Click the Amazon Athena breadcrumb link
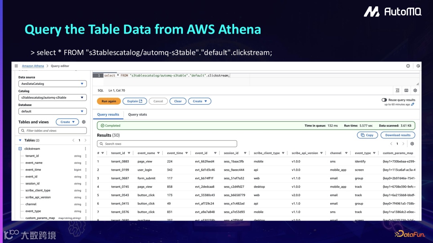Viewport: 433px width, 243px height. (33, 66)
